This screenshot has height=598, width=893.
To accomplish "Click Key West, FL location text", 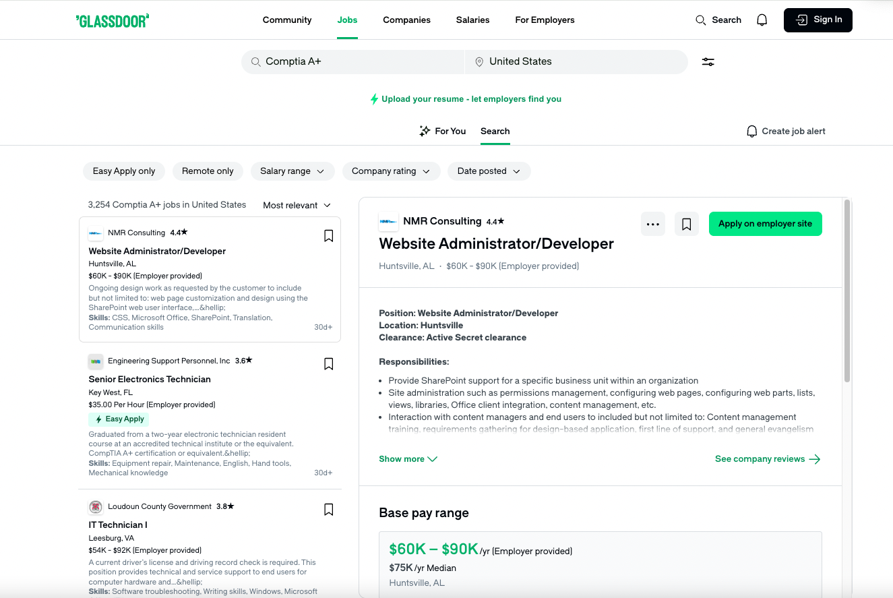I will click(111, 392).
